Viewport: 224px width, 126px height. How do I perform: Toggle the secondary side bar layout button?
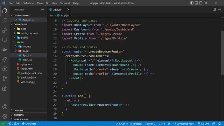pyautogui.click(x=201, y=3)
